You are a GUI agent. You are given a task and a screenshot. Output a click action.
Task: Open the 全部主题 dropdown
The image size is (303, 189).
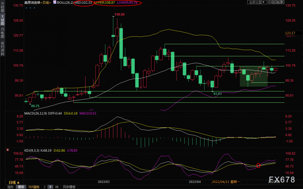click(257, 2)
